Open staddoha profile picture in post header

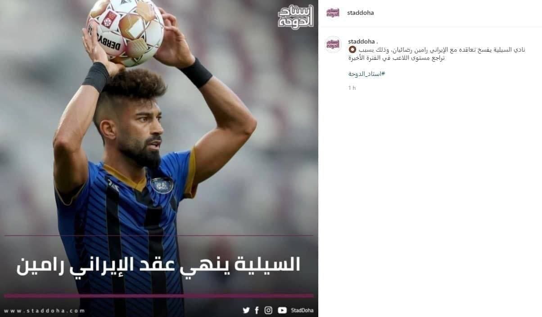[x=333, y=13]
